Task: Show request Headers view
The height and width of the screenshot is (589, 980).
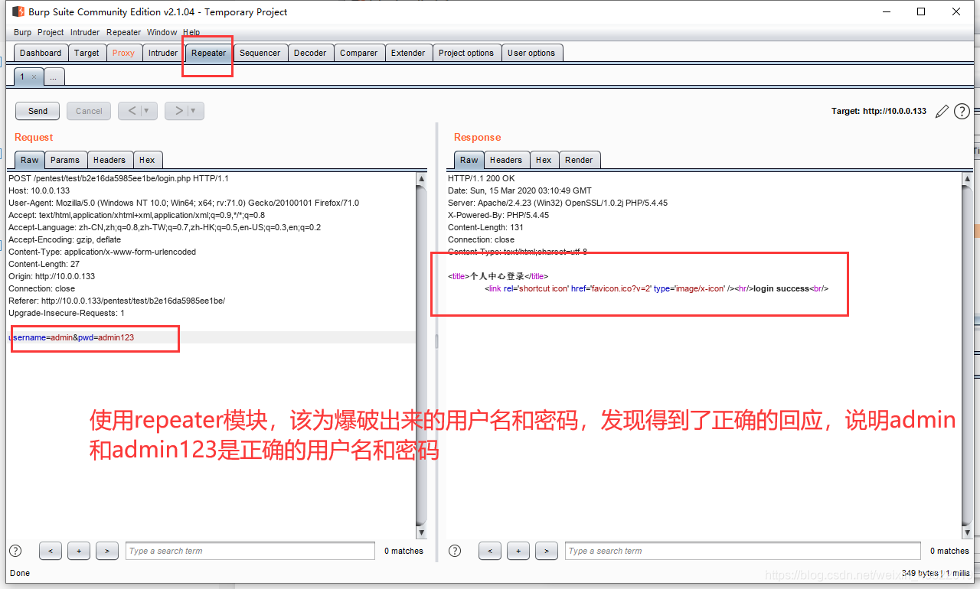Action: coord(109,160)
